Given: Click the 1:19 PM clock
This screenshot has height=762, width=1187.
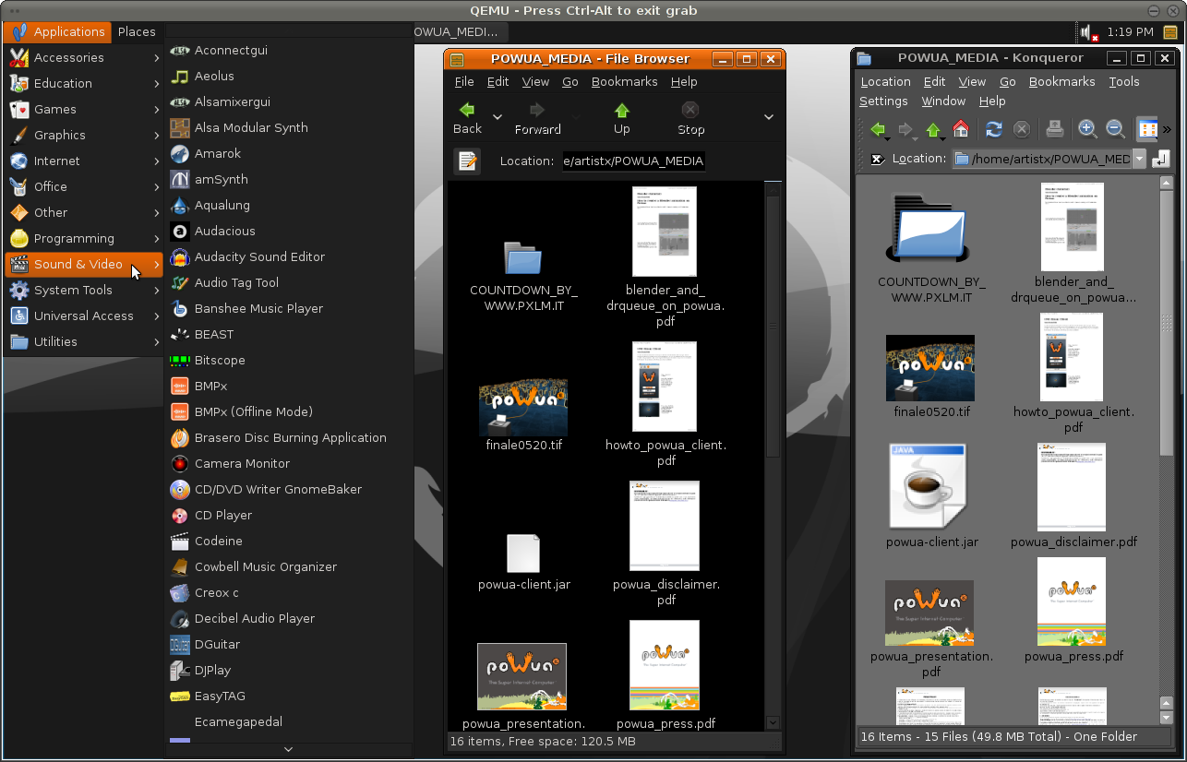Looking at the screenshot, I should [1130, 32].
